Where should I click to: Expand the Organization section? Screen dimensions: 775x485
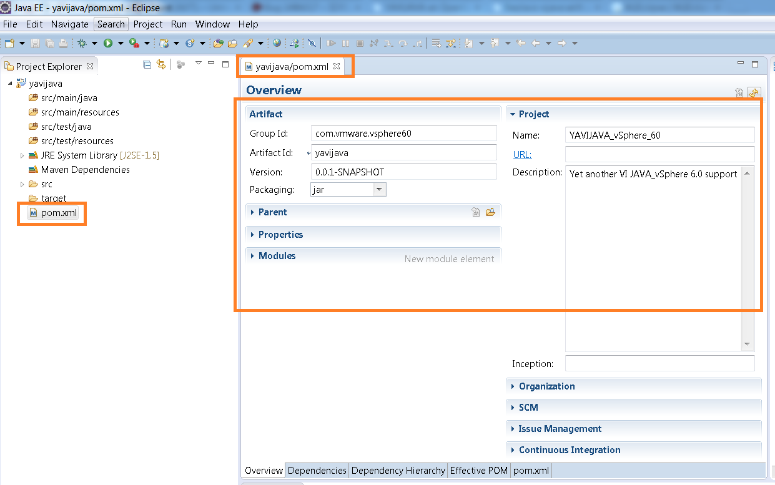[x=513, y=386]
